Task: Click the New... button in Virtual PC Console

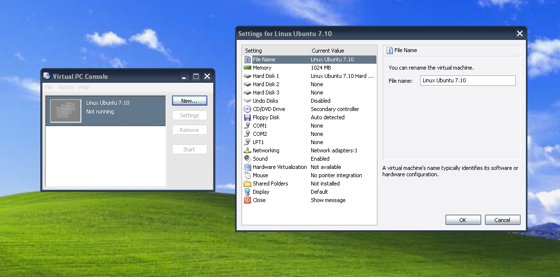Action: pos(189,101)
